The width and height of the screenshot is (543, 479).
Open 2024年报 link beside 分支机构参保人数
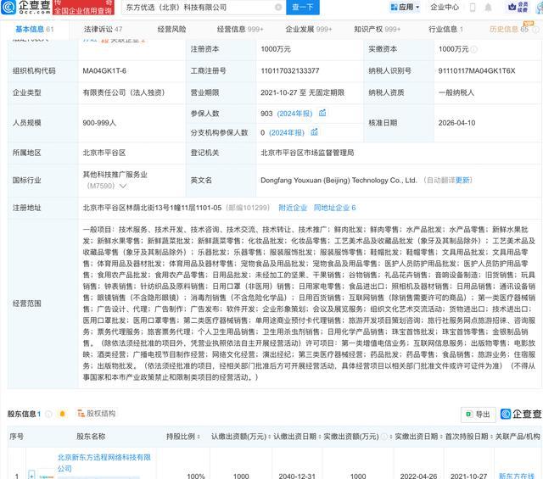coord(287,132)
